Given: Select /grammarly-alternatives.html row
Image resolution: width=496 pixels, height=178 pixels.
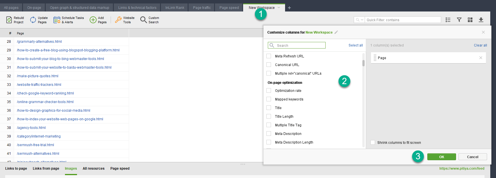Looking at the screenshot, I should 64,42.
